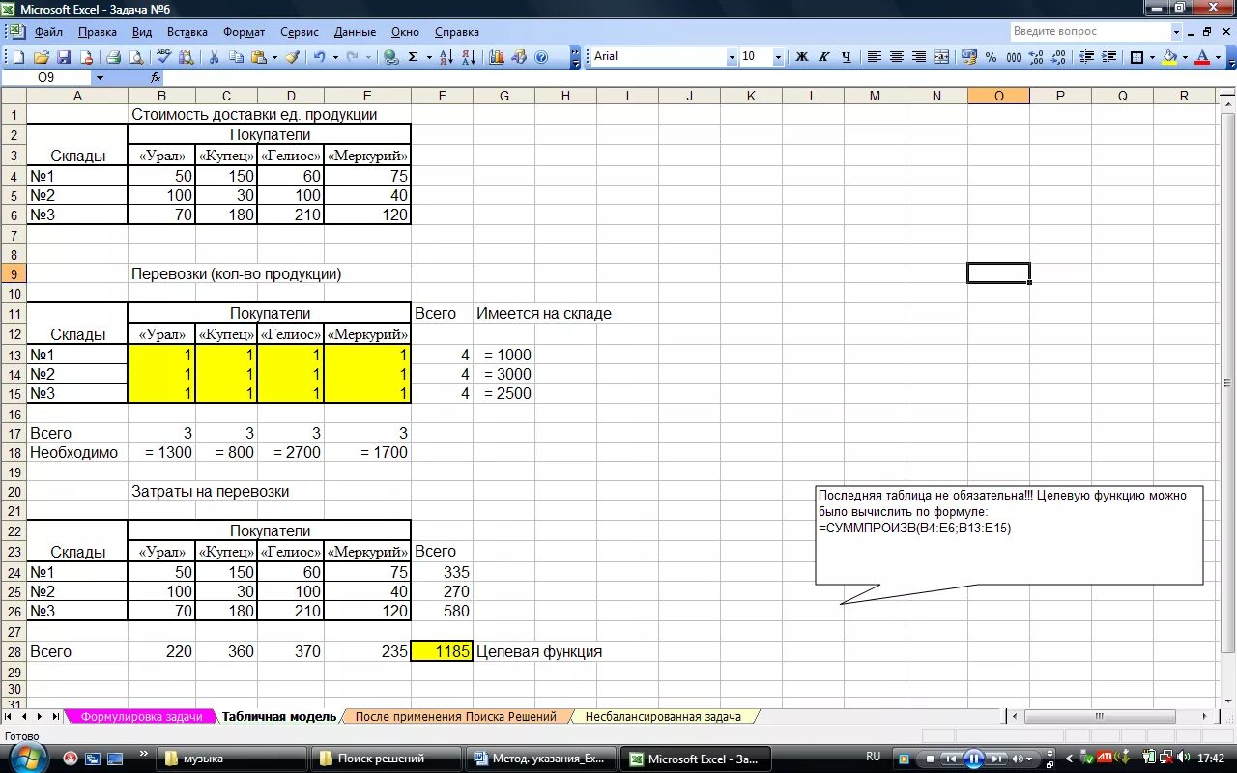This screenshot has width=1237, height=773.
Task: Switch to the Формулировка задачи sheet tab
Action: [x=141, y=717]
